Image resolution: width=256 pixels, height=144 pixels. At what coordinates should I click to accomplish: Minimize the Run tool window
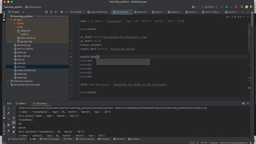pyautogui.click(x=248, y=103)
